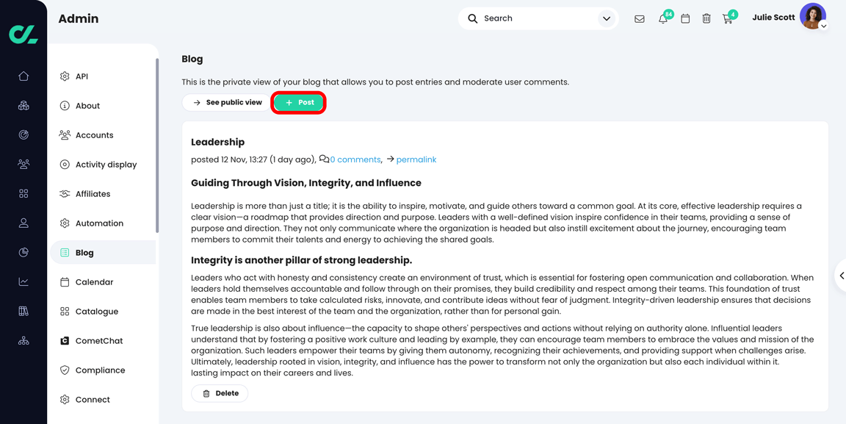The image size is (846, 424).
Task: Expand the collapsed right-edge panel chevron
Action: click(842, 276)
